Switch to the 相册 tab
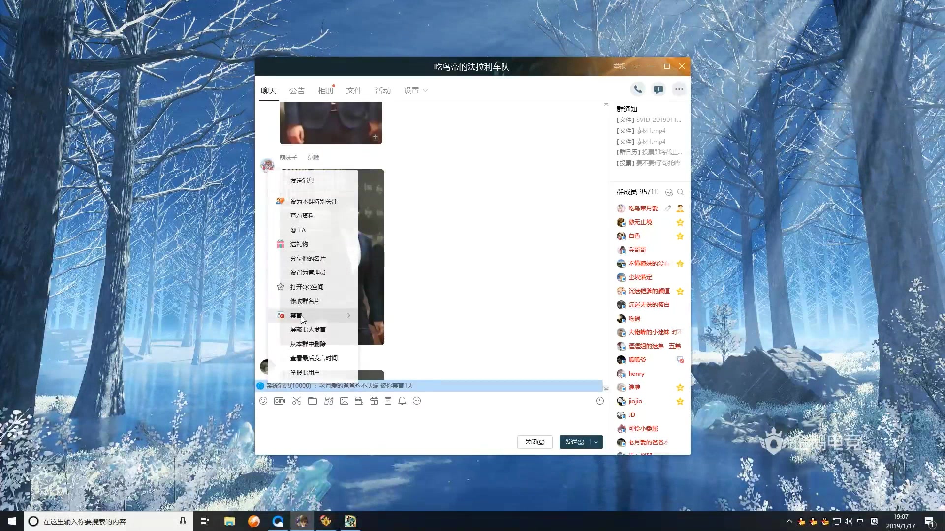 [325, 90]
